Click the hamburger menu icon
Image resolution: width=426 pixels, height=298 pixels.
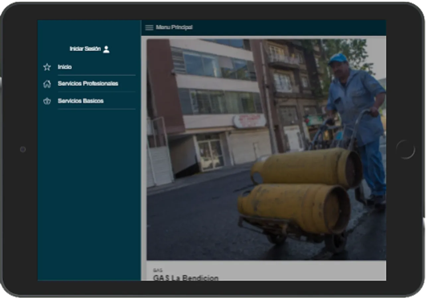(149, 27)
